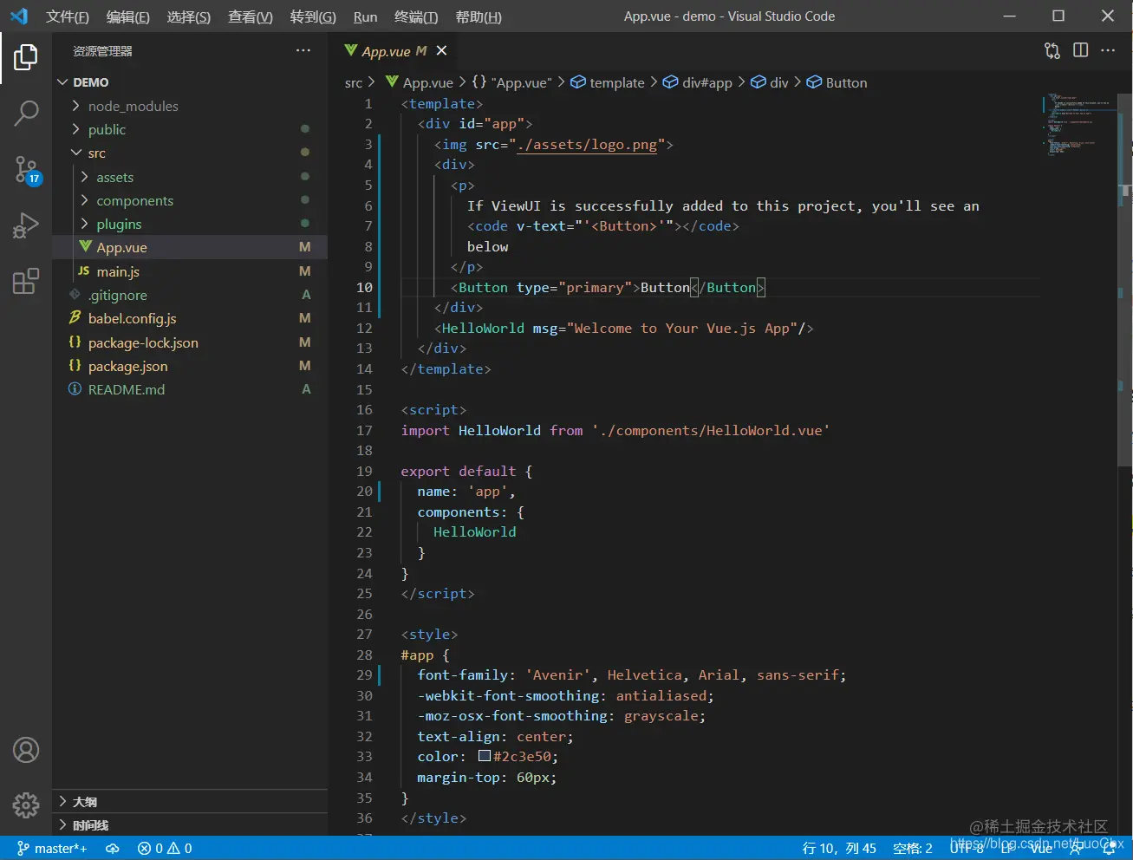Screen dimensions: 1133x860
Task: Open editor more actions ellipsis
Action: pos(1108,50)
